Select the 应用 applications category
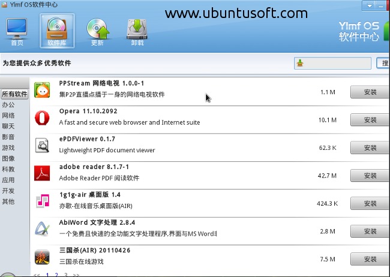 (8, 180)
